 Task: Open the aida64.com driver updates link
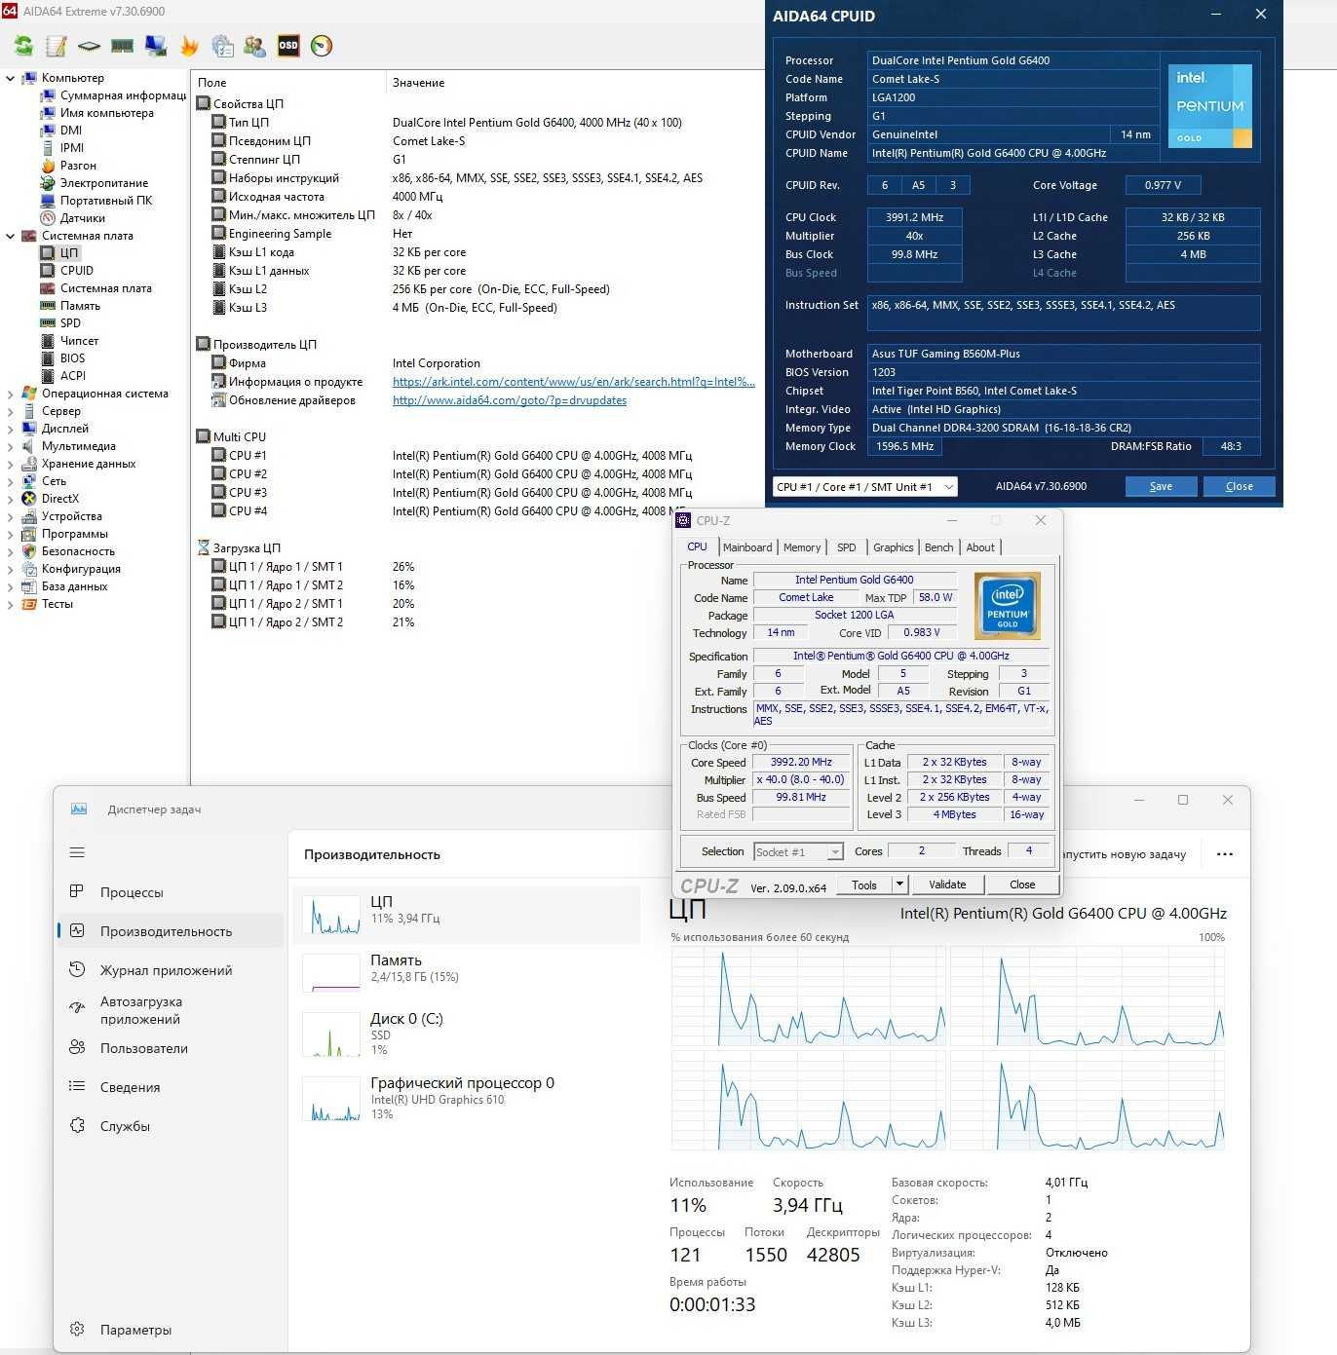pos(510,400)
